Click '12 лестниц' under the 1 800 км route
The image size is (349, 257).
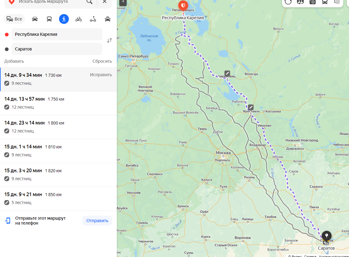tap(23, 131)
